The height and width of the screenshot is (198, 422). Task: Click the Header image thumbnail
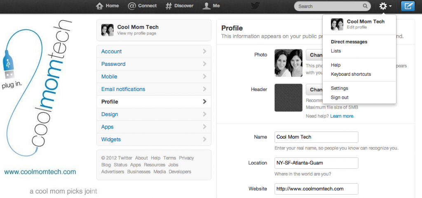[288, 98]
